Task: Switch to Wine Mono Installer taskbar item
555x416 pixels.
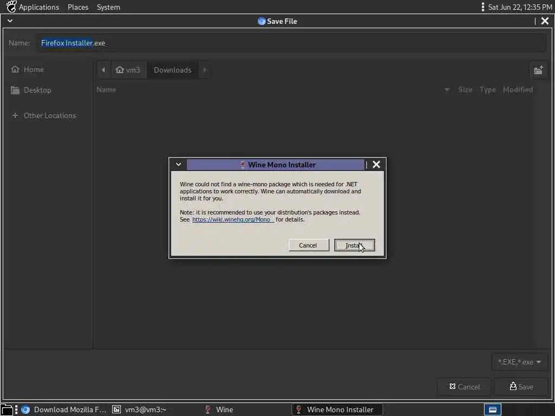Action: pyautogui.click(x=337, y=409)
